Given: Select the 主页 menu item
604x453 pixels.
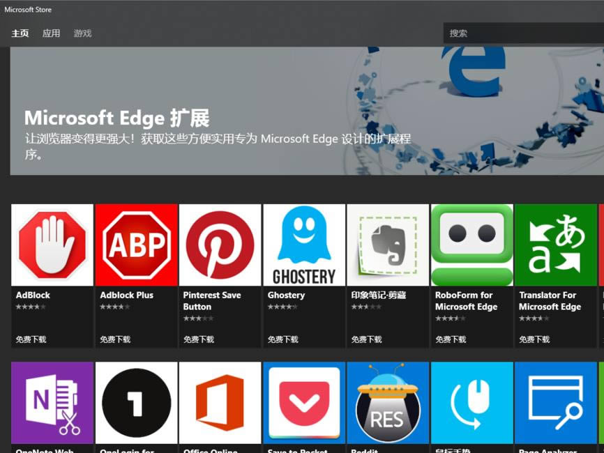Looking at the screenshot, I should tap(20, 33).
